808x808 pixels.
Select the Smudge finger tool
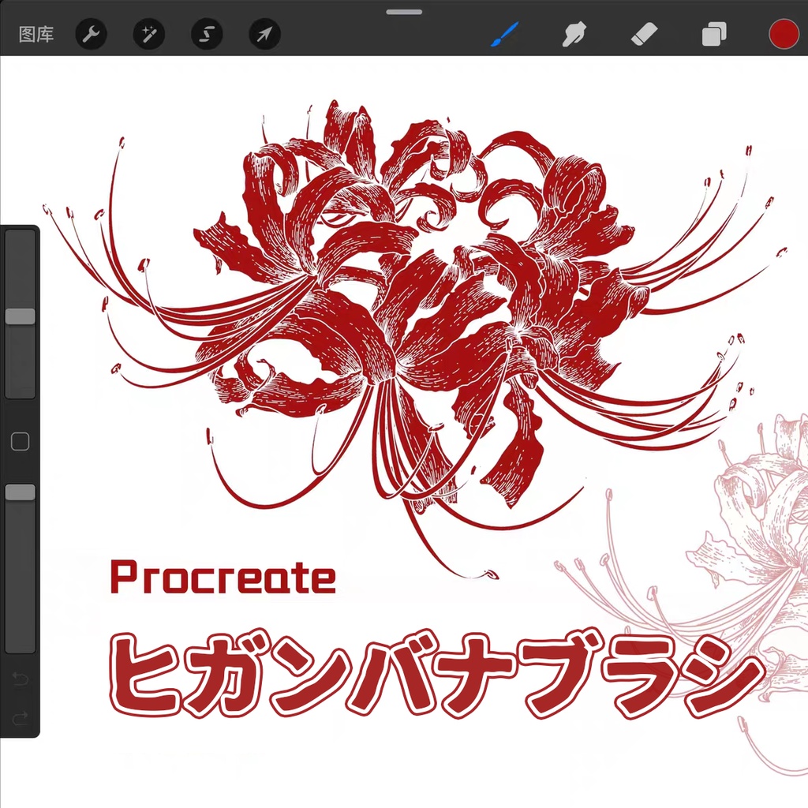574,35
